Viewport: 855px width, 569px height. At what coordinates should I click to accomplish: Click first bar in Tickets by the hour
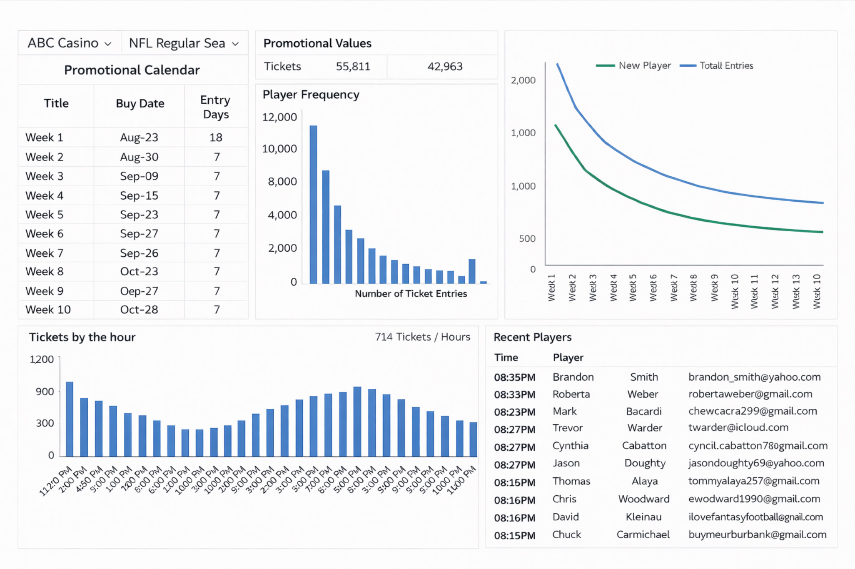point(70,419)
